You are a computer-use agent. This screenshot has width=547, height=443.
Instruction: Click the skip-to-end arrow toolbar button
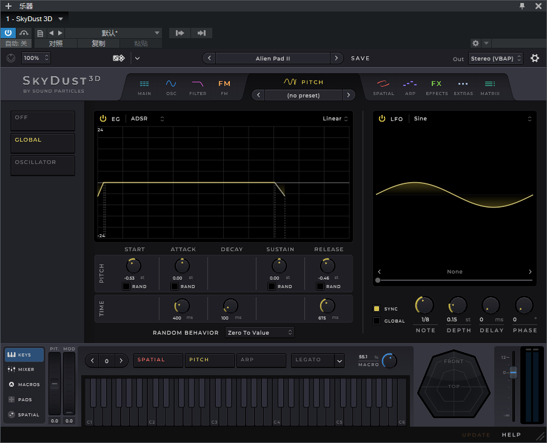click(201, 33)
